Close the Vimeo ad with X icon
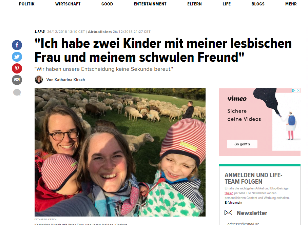This screenshot has width=308, height=225. (x=298, y=90)
